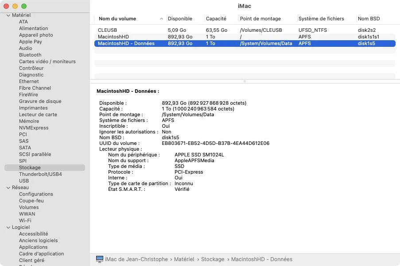Image resolution: width=400 pixels, height=266 pixels.
Task: Click the iMac computer icon in path bar
Action: pos(100,259)
